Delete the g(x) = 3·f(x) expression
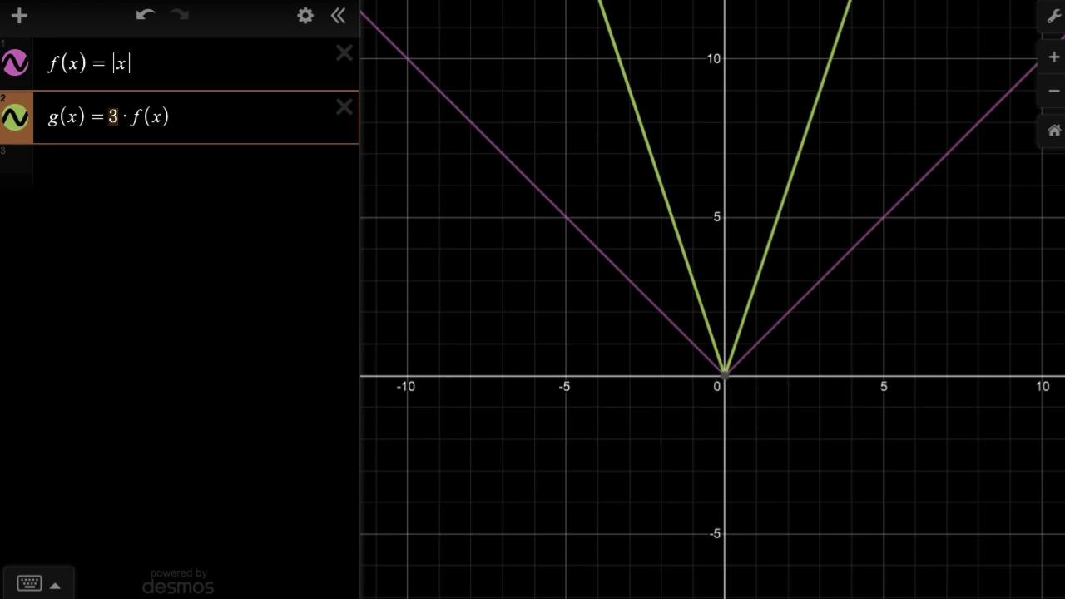Image resolution: width=1065 pixels, height=599 pixels. [x=344, y=107]
